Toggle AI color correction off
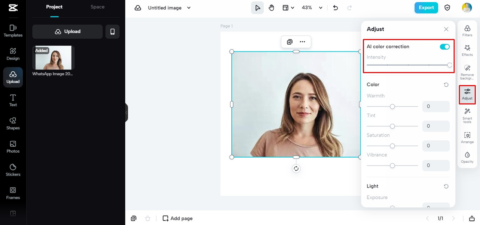Viewport: 480px width, 225px height. pos(445,46)
